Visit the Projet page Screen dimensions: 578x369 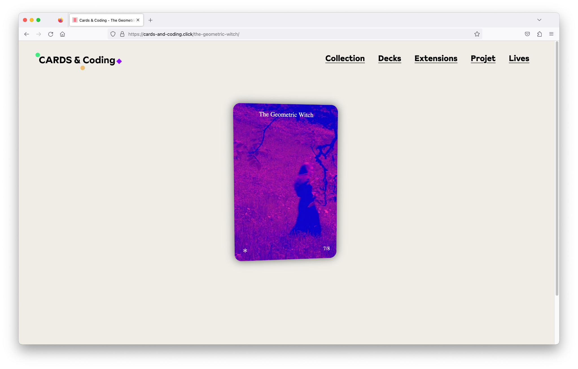click(483, 58)
